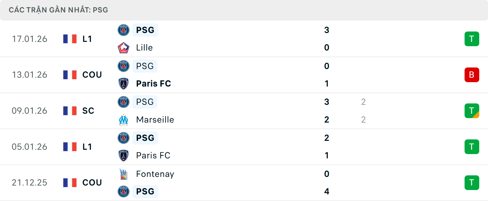Select the L1 league label on 17.01.26
488x201 pixels.
click(x=87, y=39)
